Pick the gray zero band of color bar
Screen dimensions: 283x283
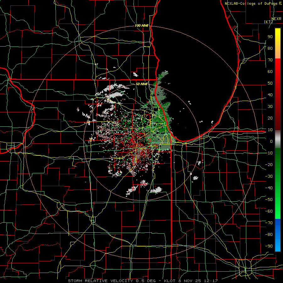pos(278,139)
